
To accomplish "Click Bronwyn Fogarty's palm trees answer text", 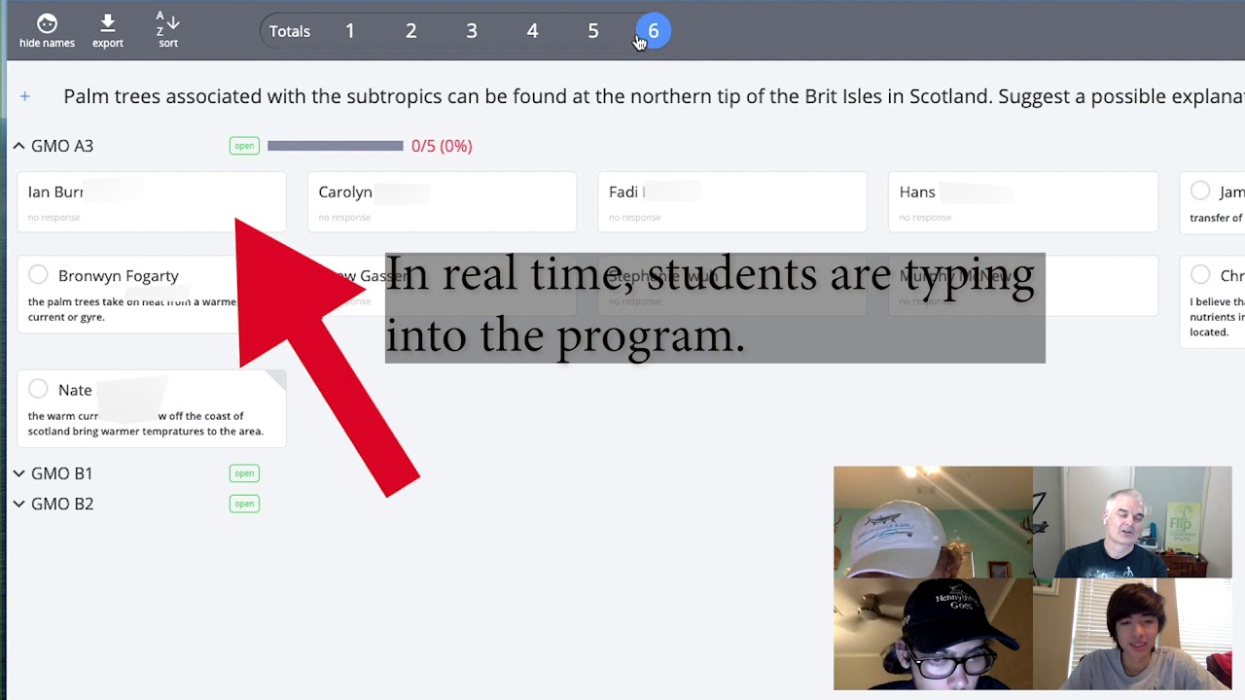I will click(132, 309).
